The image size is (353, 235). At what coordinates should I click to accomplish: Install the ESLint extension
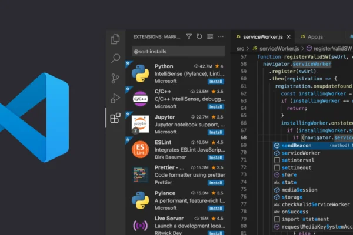[x=216, y=157]
